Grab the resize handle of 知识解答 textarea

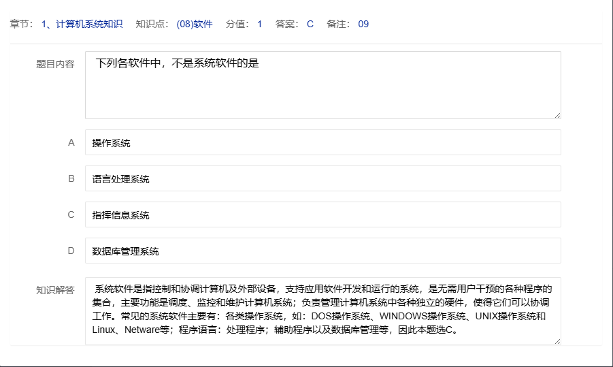click(557, 341)
